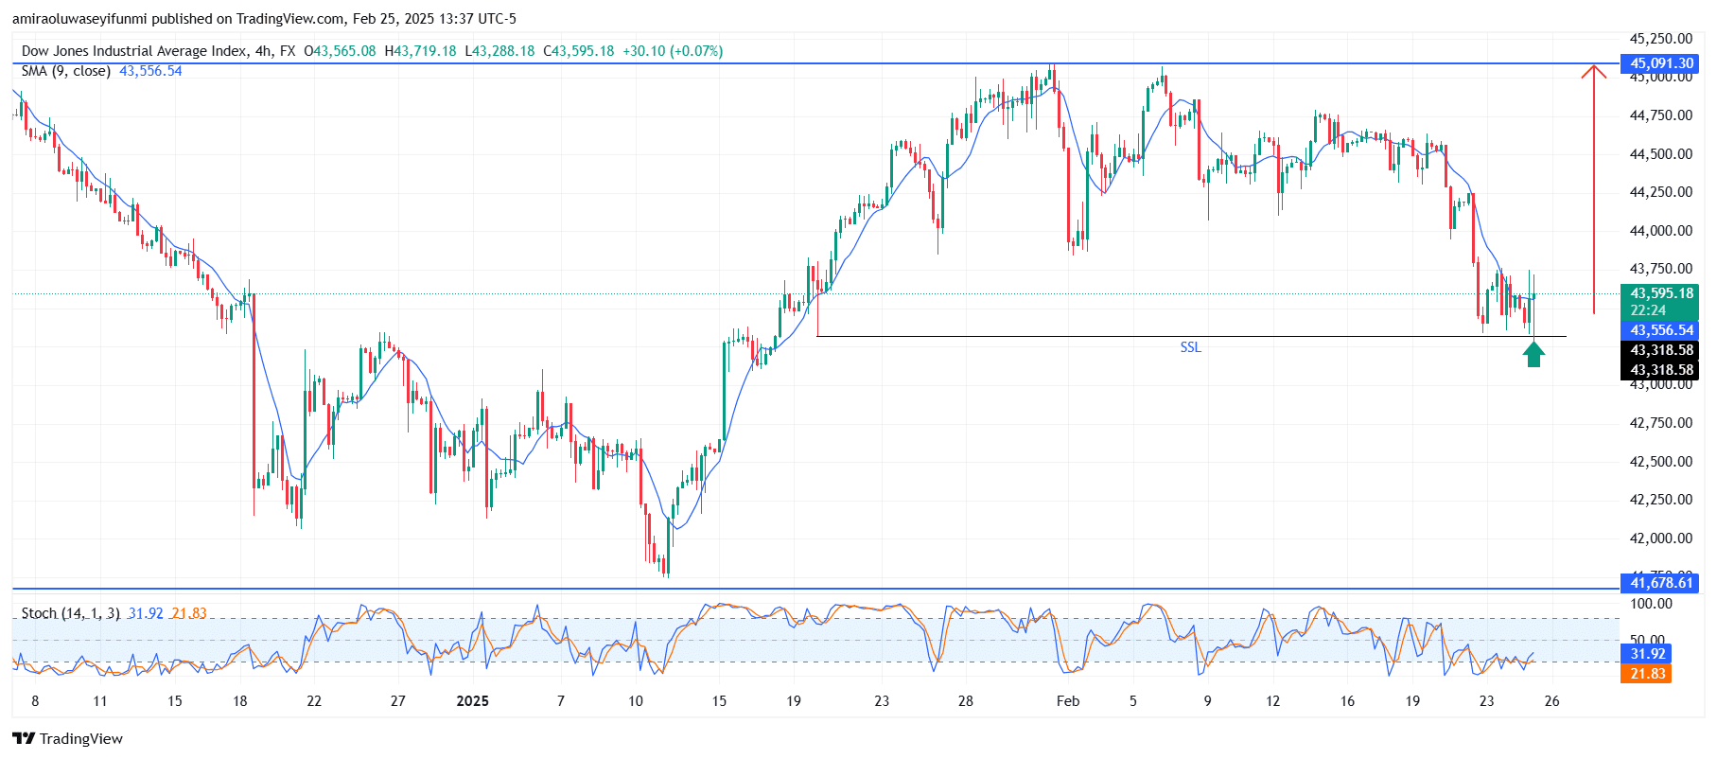Click the Dow Jones Industrial Average Index title
Image resolution: width=1717 pixels, height=759 pixels.
(x=134, y=51)
